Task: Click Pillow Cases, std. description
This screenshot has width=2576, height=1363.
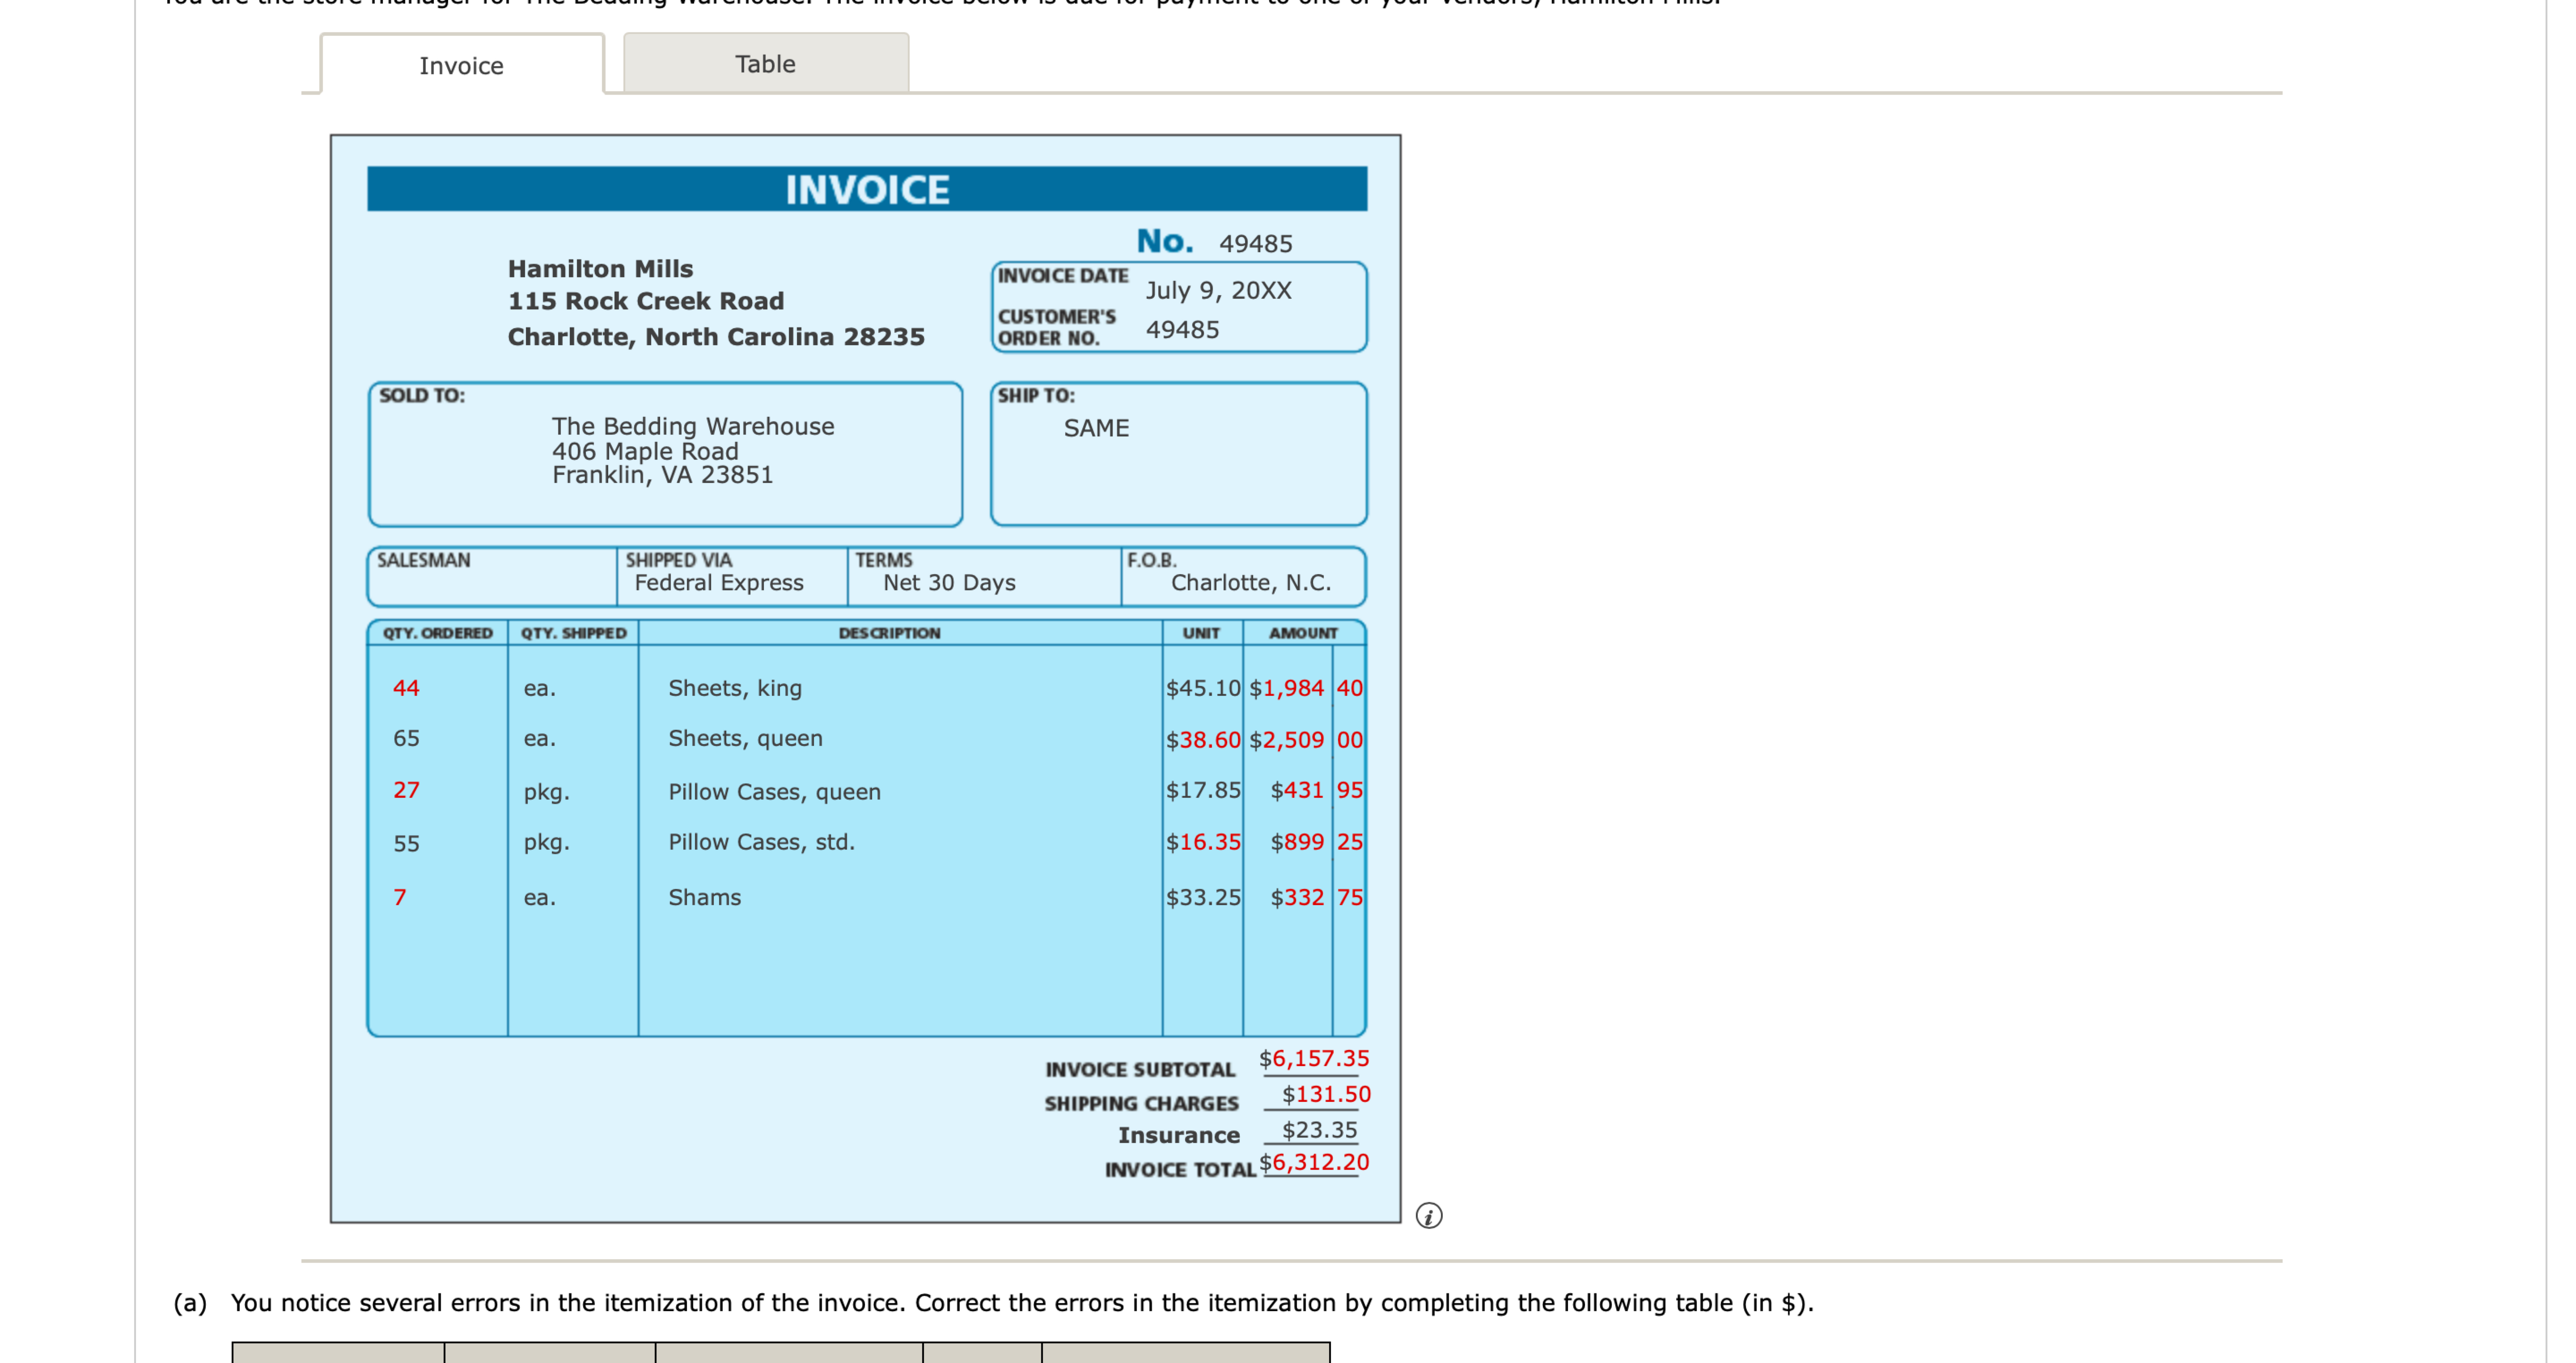Action: point(761,842)
